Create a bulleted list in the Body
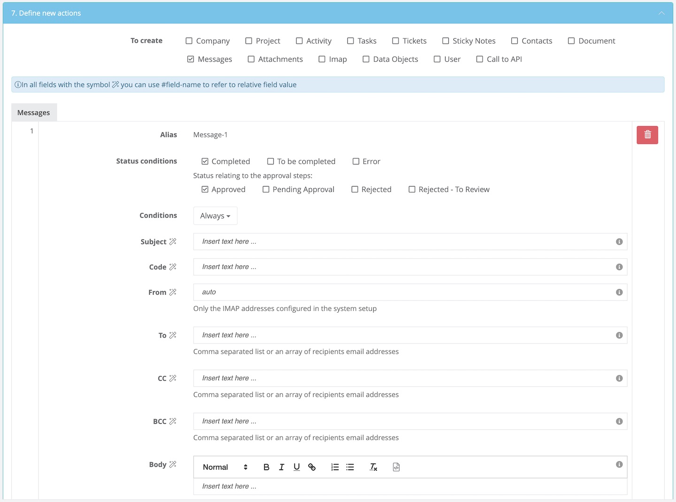Image resolution: width=676 pixels, height=502 pixels. 350,467
